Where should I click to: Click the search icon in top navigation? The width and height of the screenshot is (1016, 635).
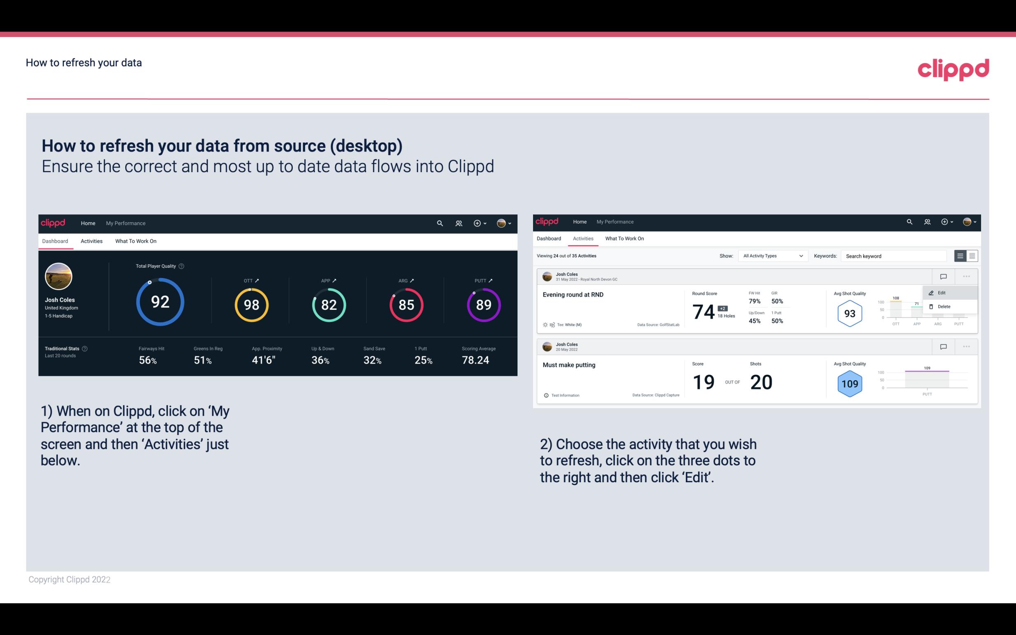pos(439,222)
